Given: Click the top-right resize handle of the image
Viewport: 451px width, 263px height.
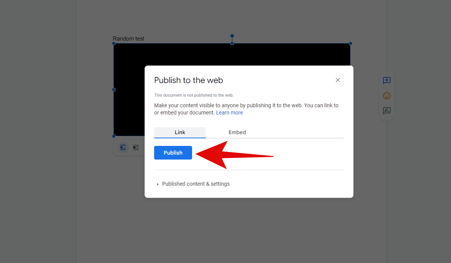Looking at the screenshot, I should 350,43.
